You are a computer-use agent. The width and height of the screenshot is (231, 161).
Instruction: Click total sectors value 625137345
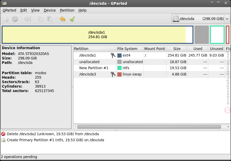(44, 91)
